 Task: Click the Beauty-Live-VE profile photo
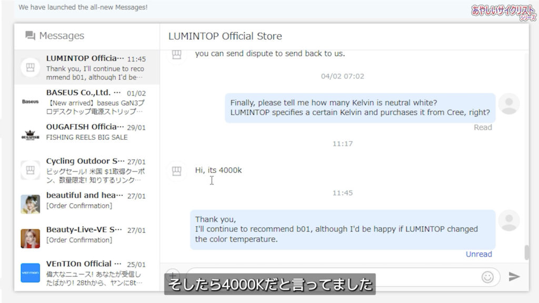point(30,238)
